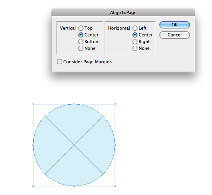Select the Horizontal Left radio button
Viewport: 212px width, 195px height.
point(135,28)
